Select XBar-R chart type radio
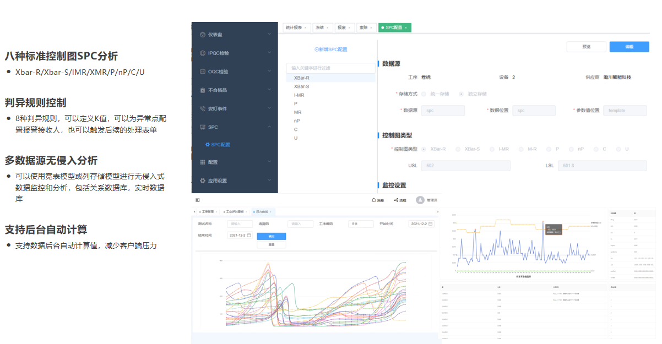 (x=424, y=149)
